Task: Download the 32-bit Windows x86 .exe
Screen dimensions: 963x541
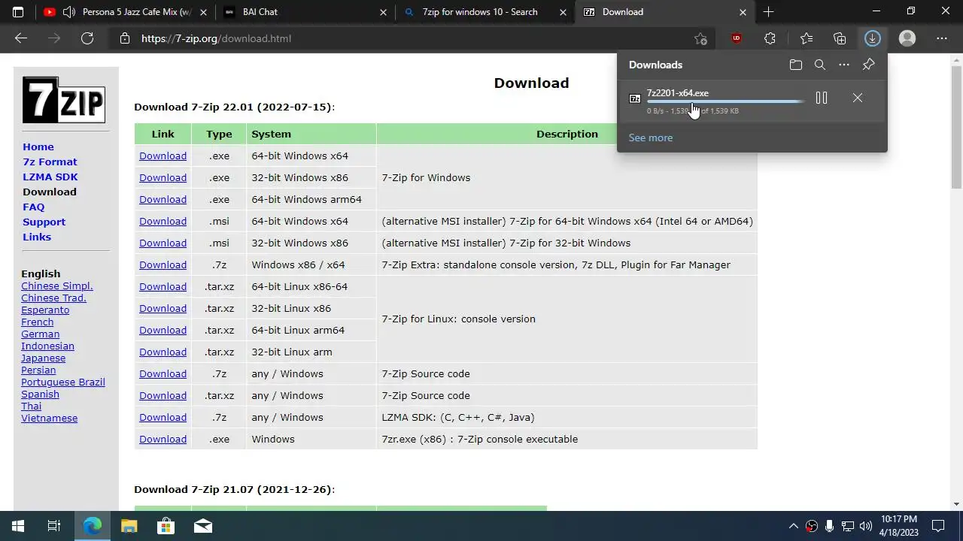Action: (x=163, y=177)
